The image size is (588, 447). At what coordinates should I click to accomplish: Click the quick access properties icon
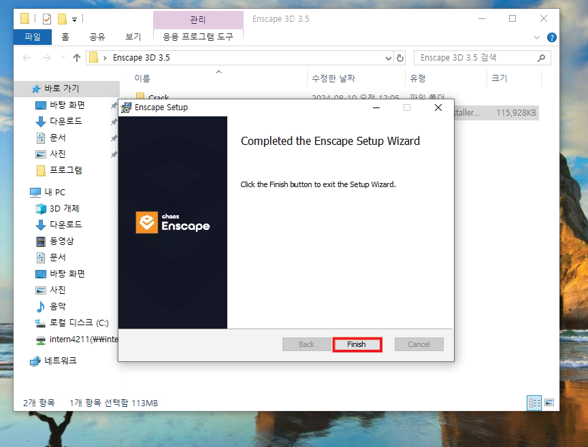[47, 19]
